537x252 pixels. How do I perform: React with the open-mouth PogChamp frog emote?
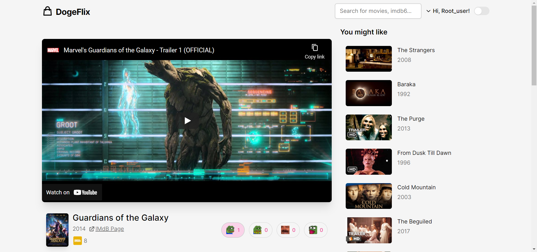(315, 230)
